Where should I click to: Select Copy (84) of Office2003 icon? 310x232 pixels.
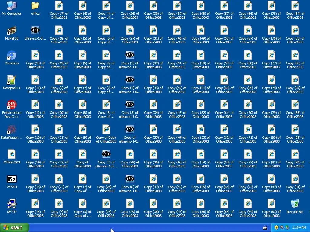(x=295, y=5)
